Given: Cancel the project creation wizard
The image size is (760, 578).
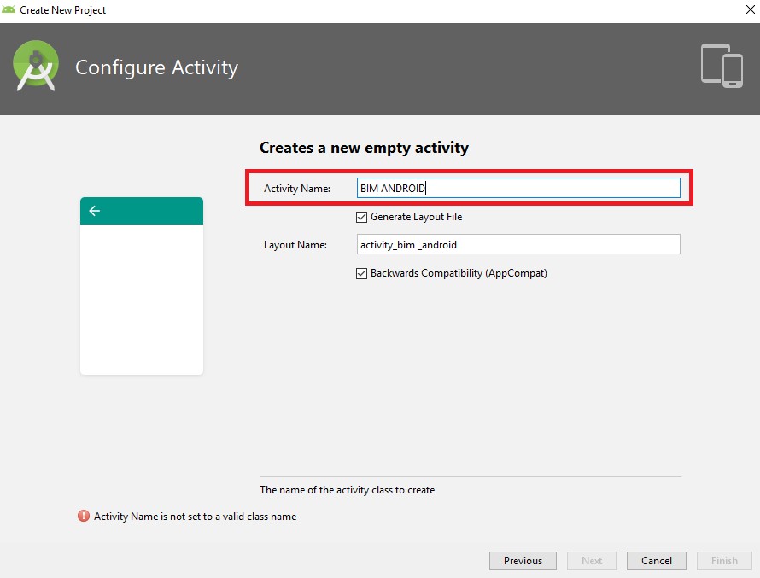Looking at the screenshot, I should pos(656,561).
